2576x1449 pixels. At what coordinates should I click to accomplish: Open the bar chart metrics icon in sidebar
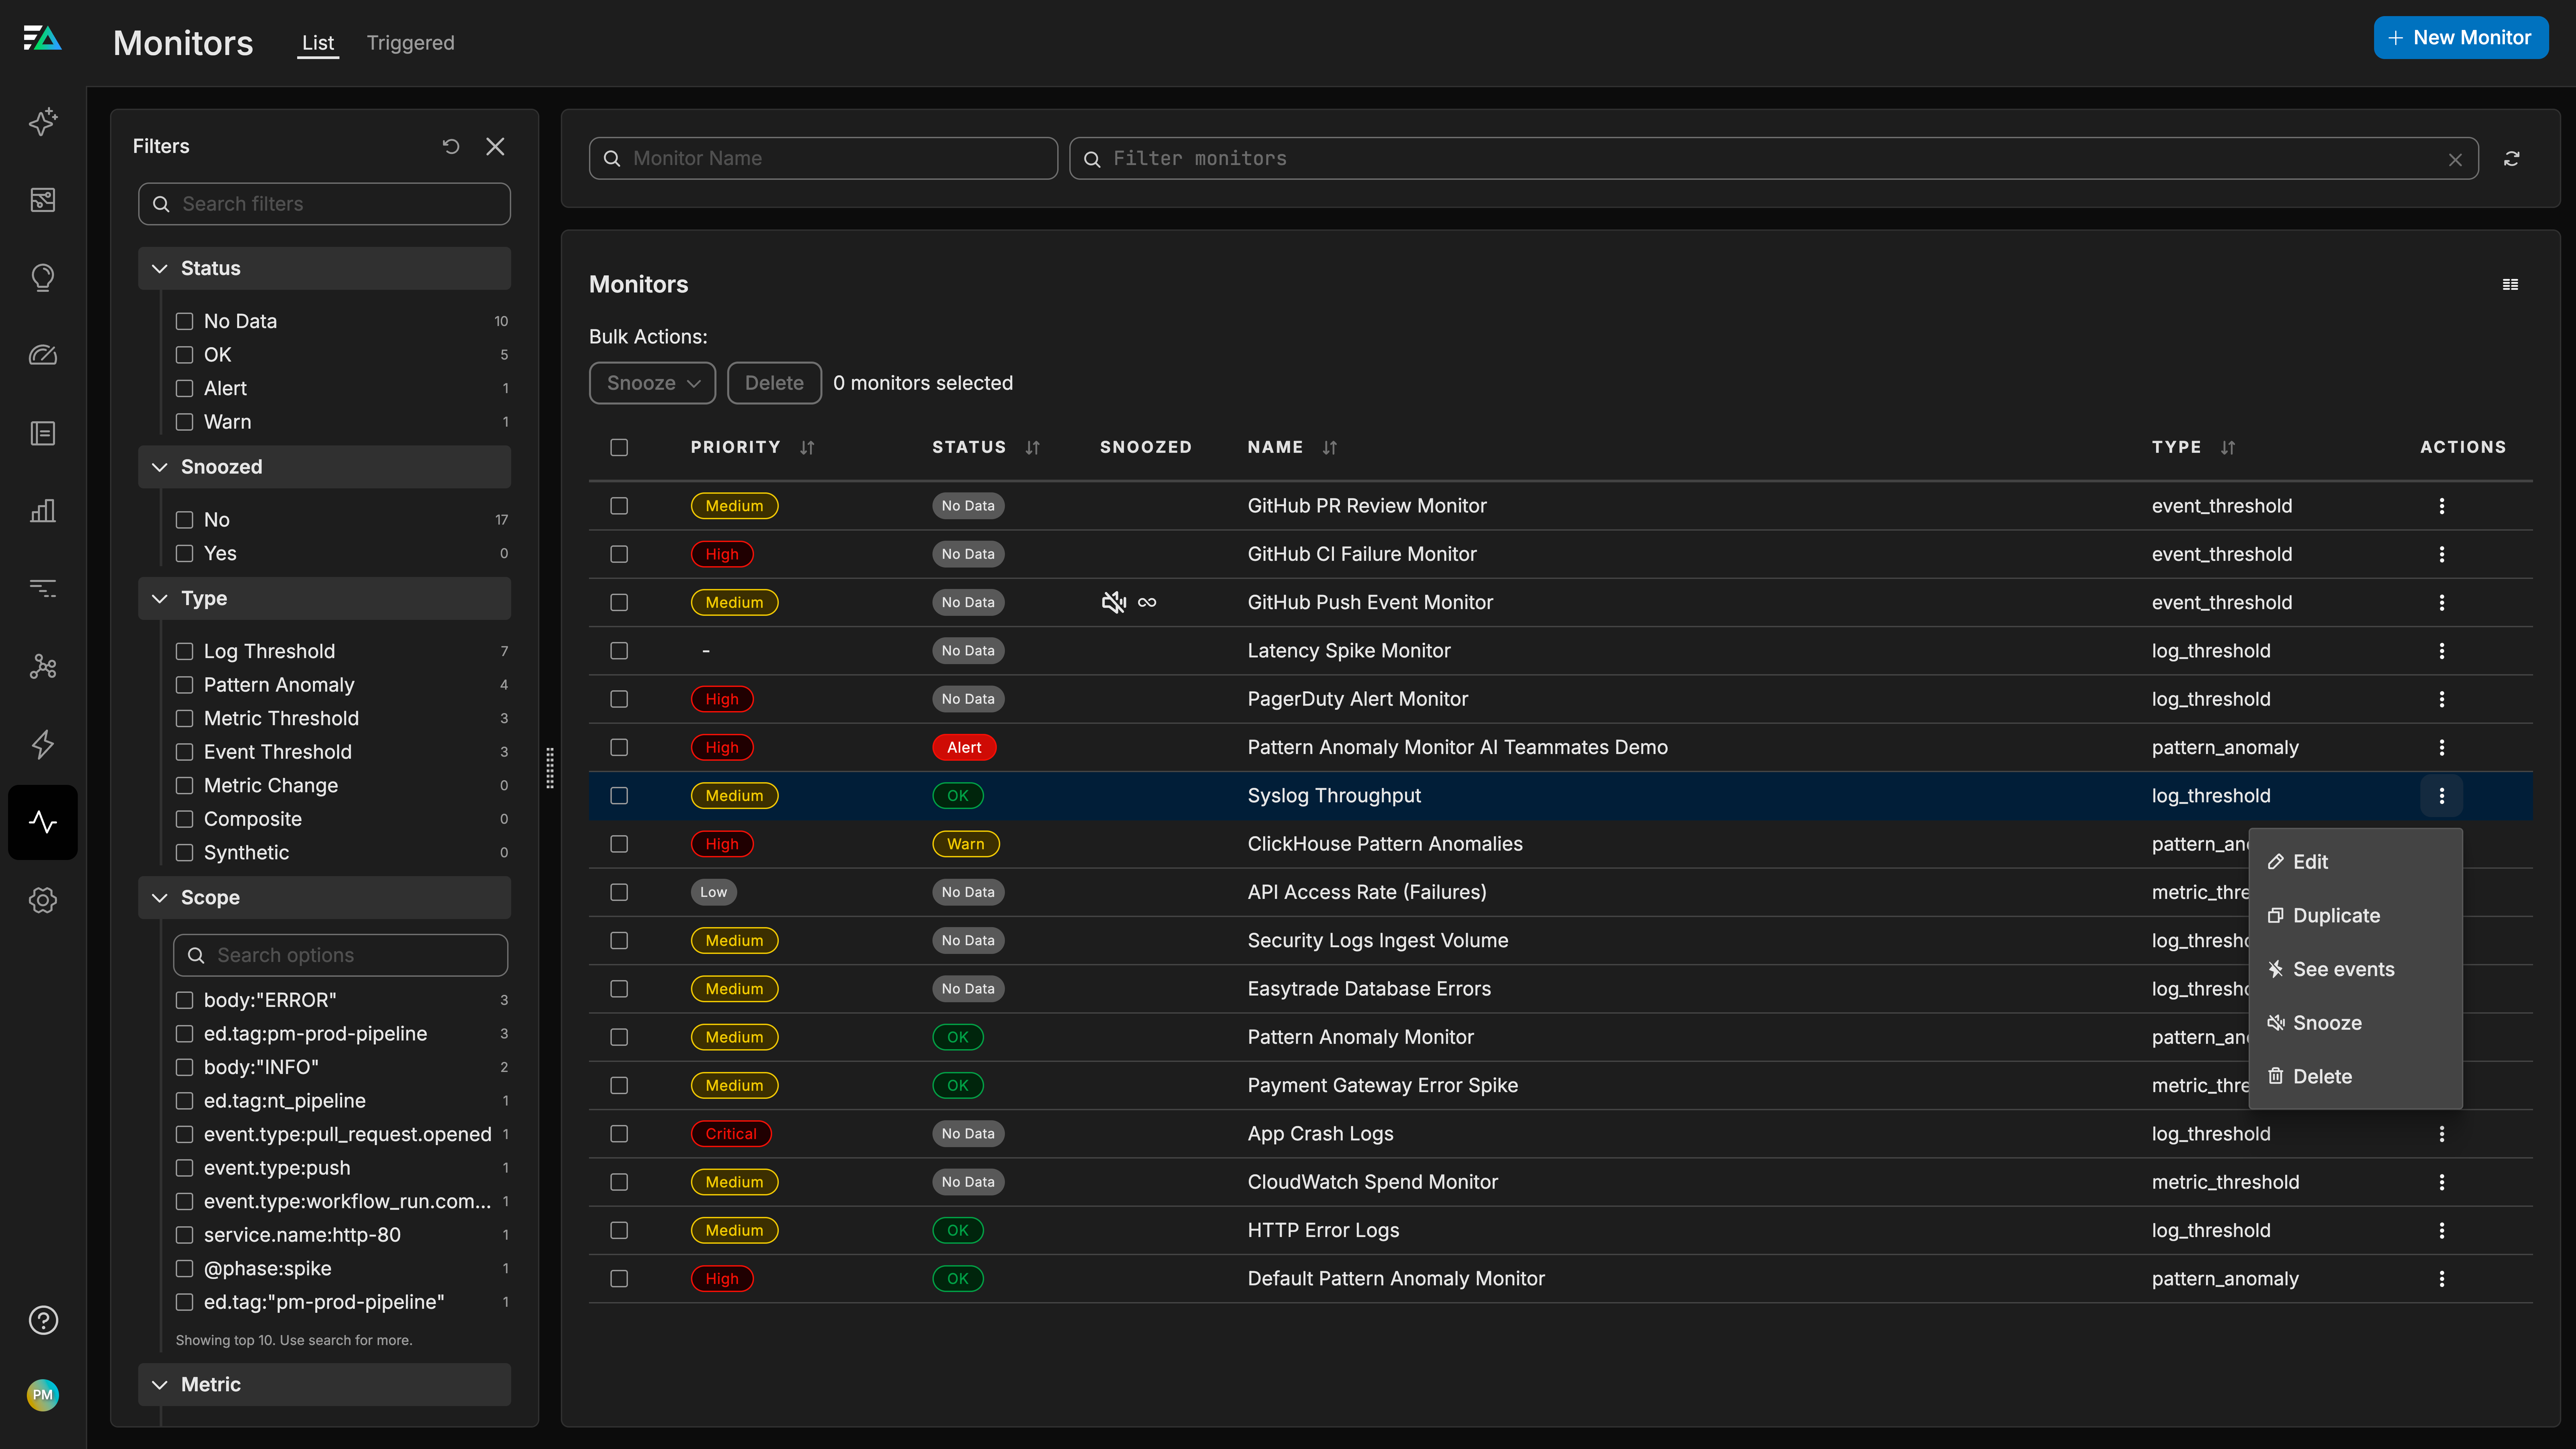coord(43,511)
